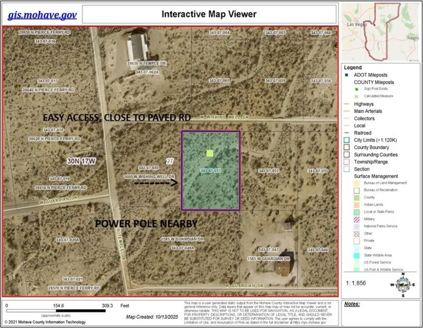Image resolution: width=423 pixels, height=328 pixels.
Task: Click the Notes heading
Action: click(x=352, y=303)
